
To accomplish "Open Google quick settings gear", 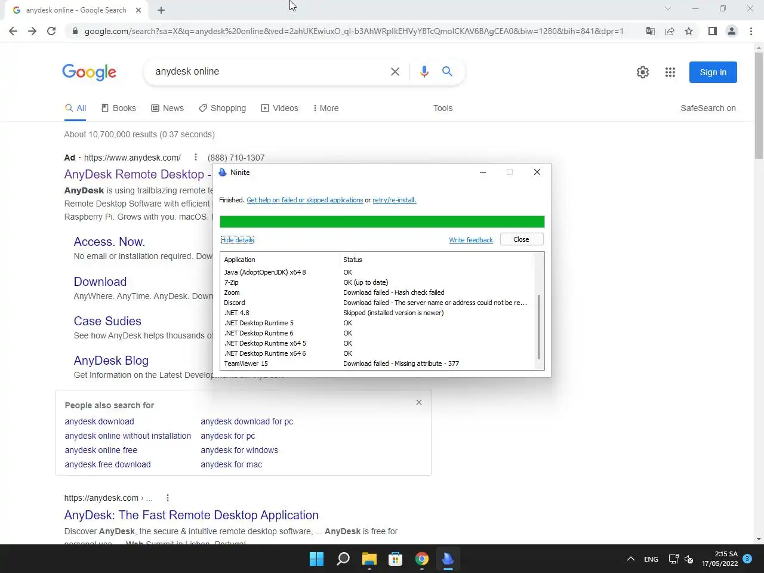I will 643,72.
